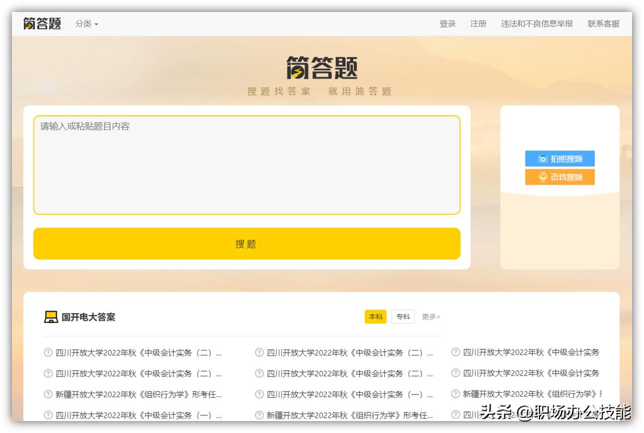Image resolution: width=644 pixels, height=433 pixels.
Task: Contact support via 联系客服
Action: point(603,24)
